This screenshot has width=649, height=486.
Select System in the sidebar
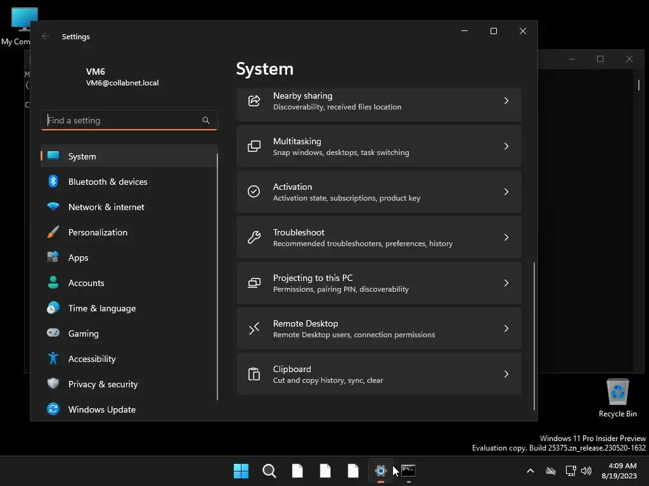coord(129,156)
